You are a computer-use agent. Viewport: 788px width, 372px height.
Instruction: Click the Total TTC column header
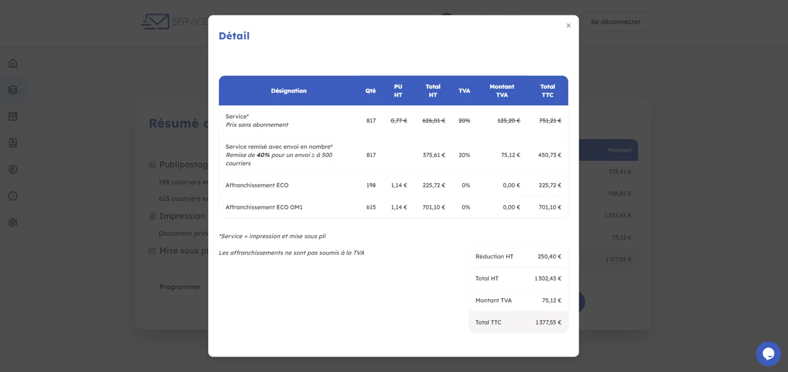pyautogui.click(x=547, y=91)
